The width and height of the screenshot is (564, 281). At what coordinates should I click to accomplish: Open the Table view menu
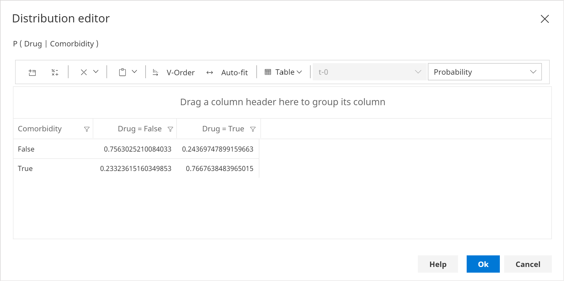[283, 72]
